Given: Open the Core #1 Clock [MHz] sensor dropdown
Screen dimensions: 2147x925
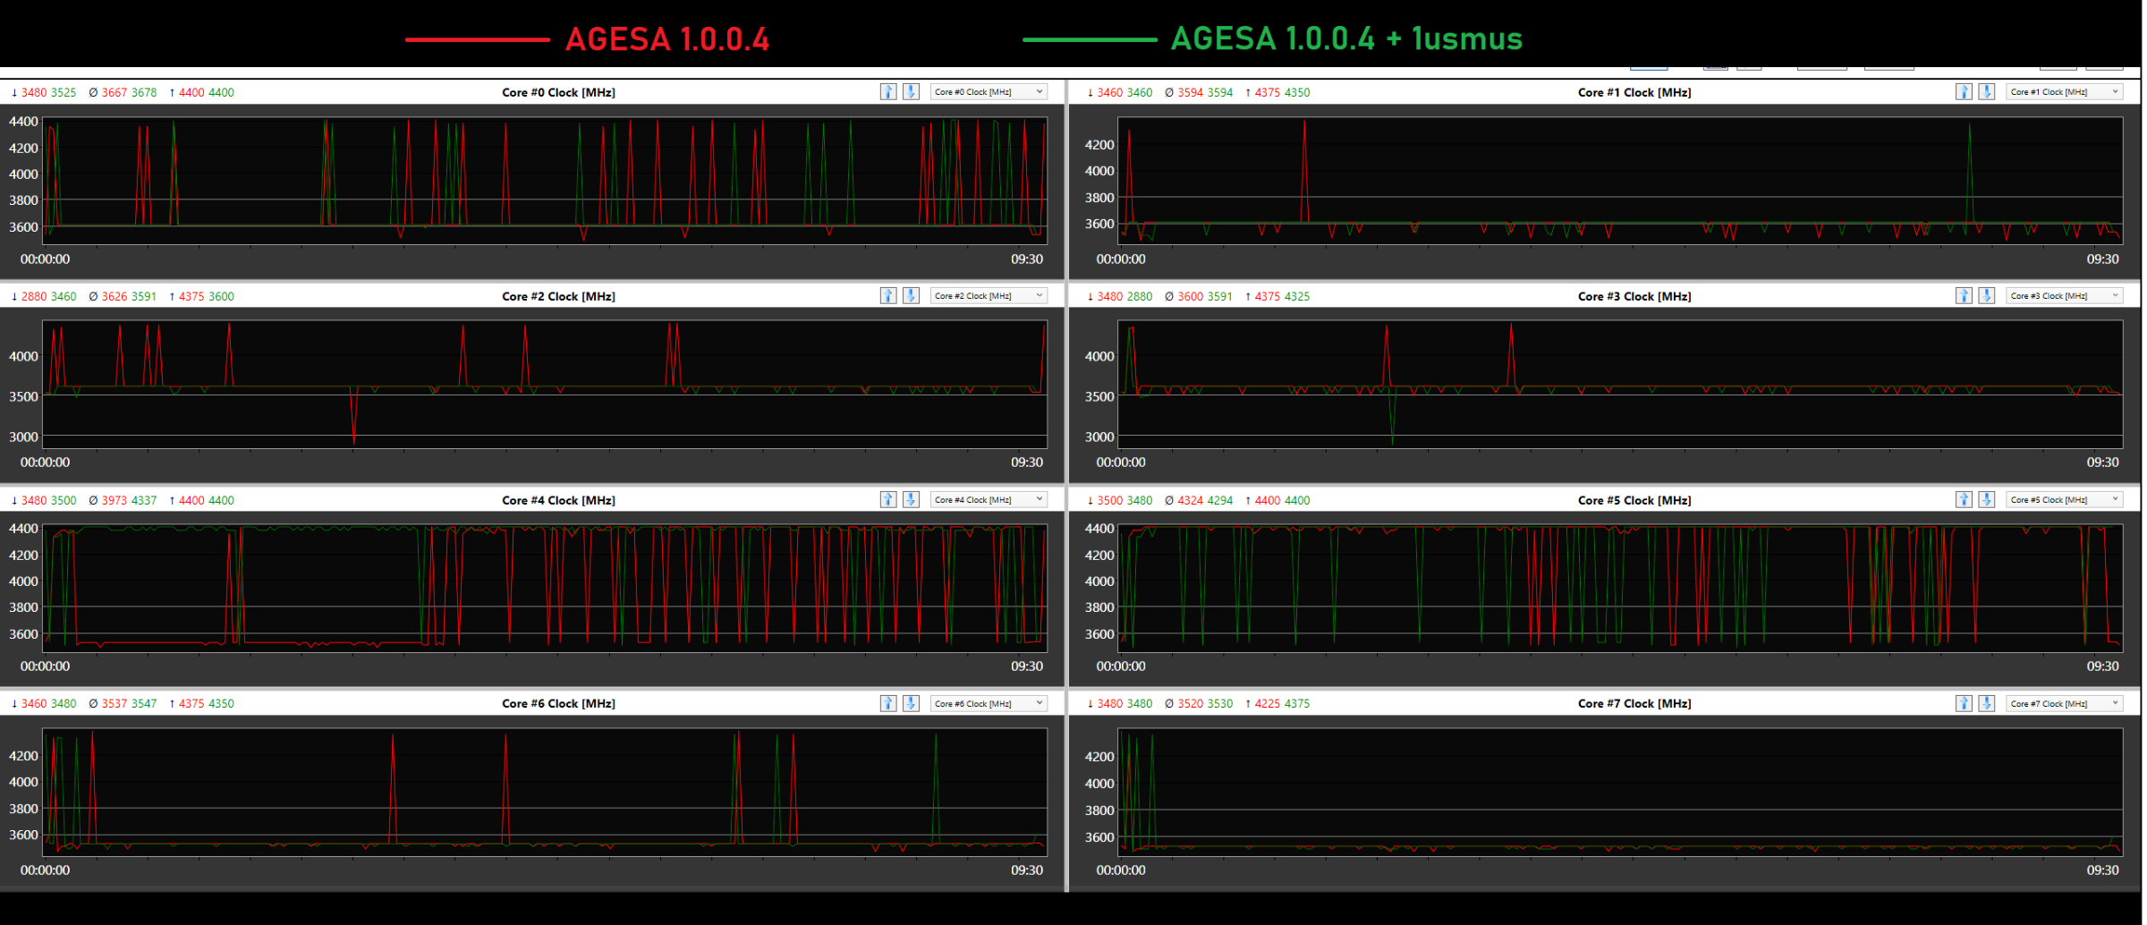Looking at the screenshot, I should [2064, 92].
